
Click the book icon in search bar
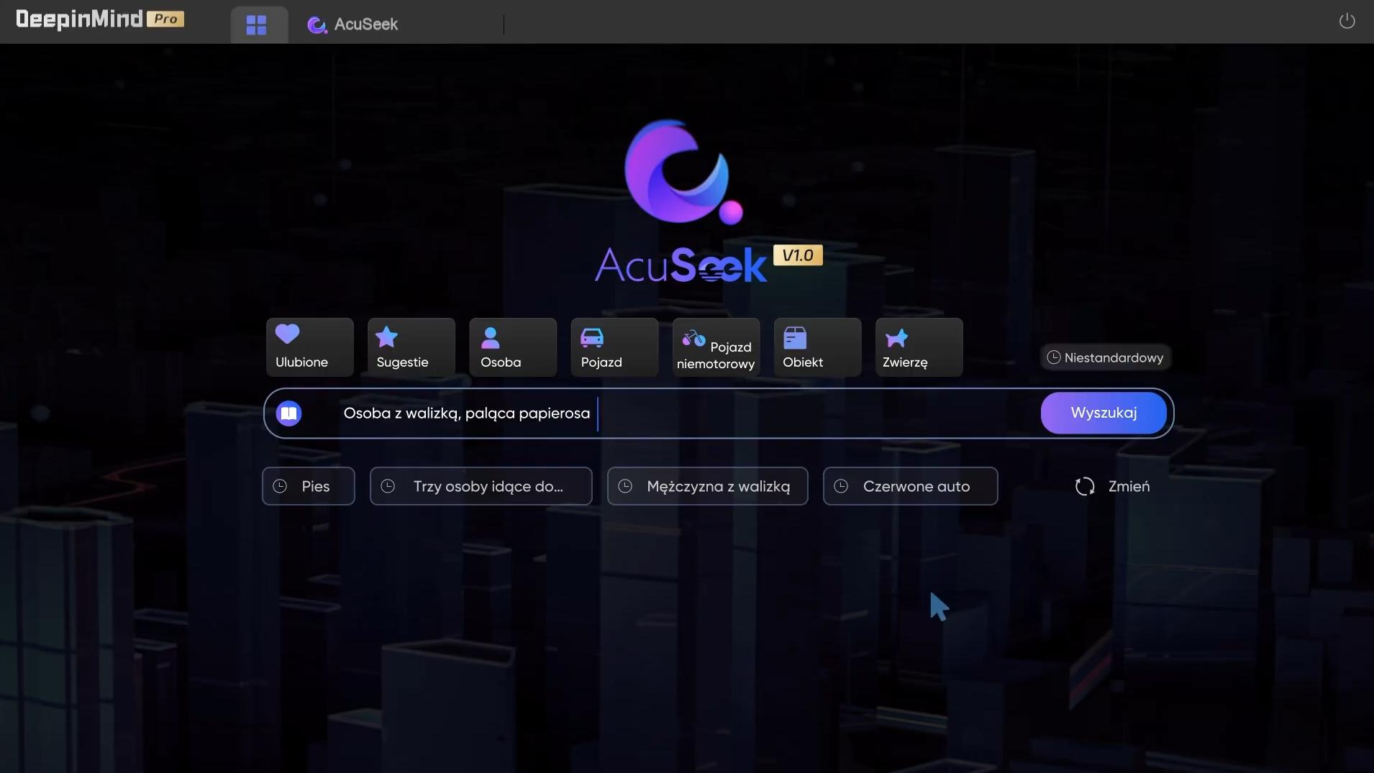click(x=288, y=413)
